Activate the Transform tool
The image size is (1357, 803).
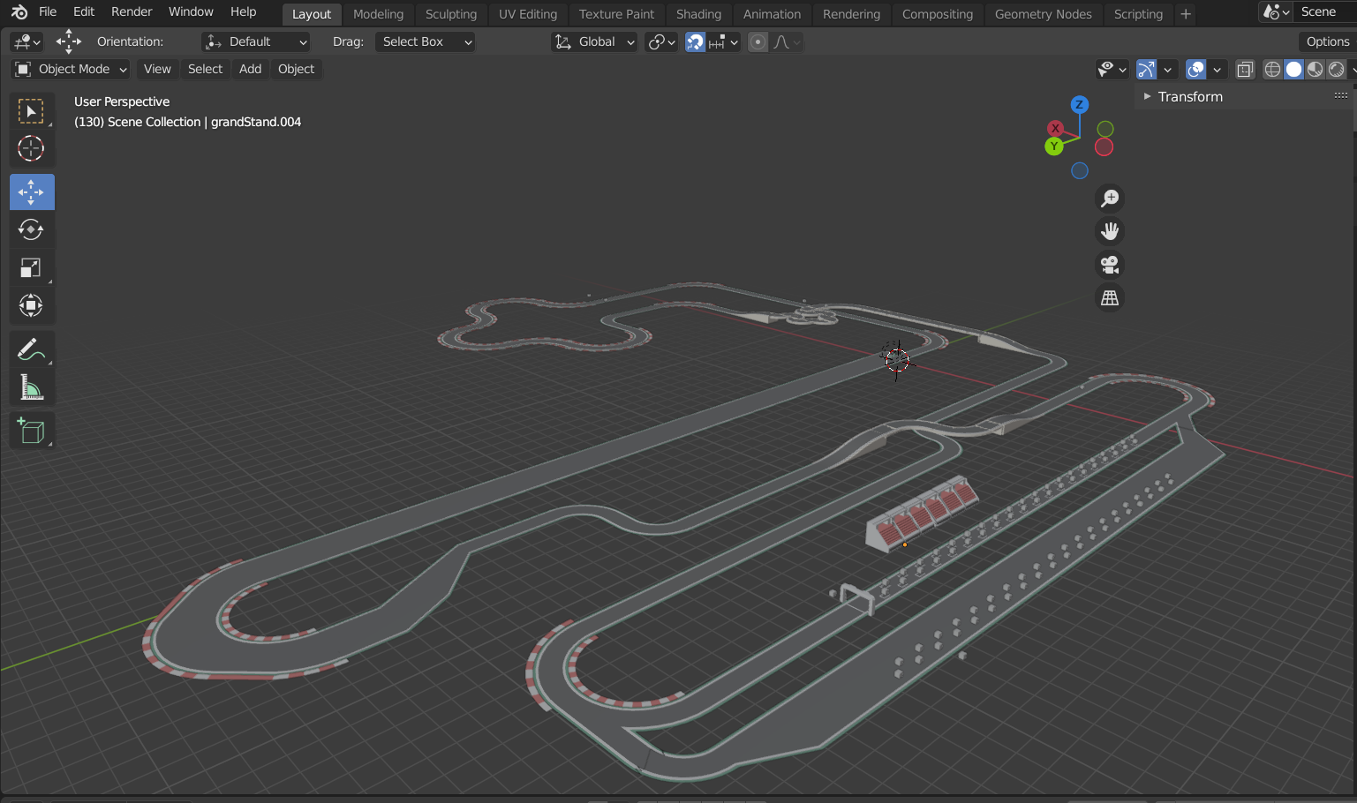[32, 305]
